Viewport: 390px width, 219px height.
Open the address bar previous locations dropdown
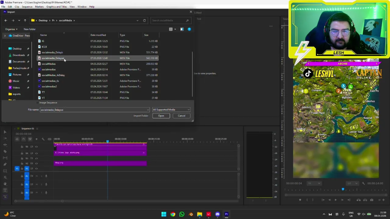(137, 20)
